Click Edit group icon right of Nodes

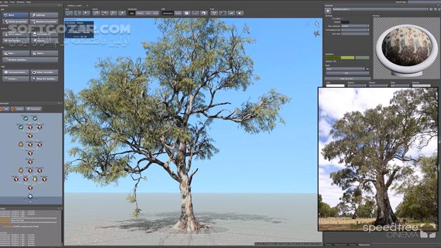click(186, 13)
